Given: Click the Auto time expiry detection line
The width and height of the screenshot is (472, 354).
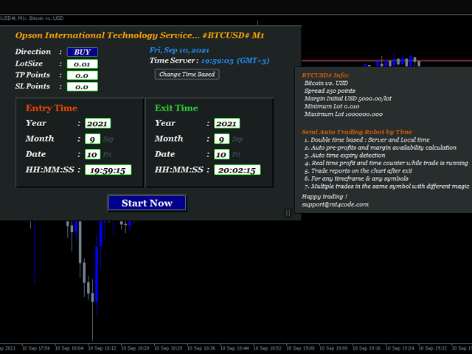Looking at the screenshot, I should (344, 156).
